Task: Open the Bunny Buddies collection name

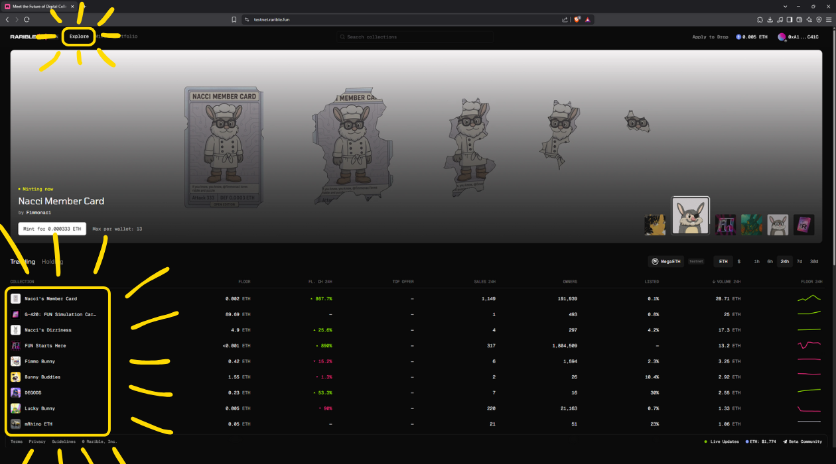Action: [x=42, y=377]
